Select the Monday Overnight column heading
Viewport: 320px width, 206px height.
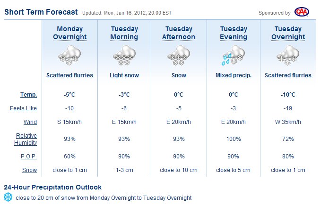coord(69,33)
